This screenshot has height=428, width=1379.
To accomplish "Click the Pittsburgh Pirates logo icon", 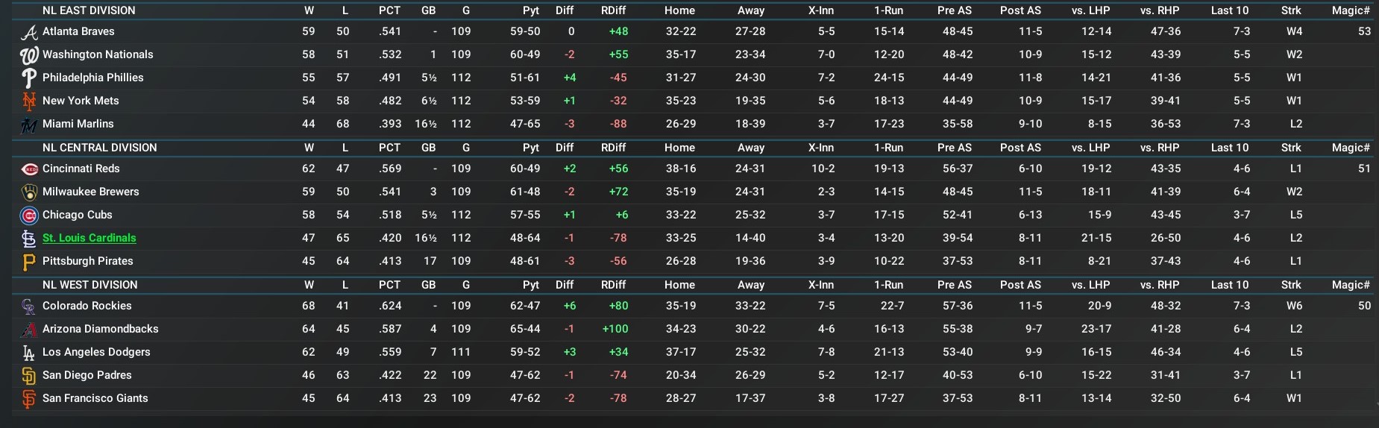I will (x=28, y=262).
